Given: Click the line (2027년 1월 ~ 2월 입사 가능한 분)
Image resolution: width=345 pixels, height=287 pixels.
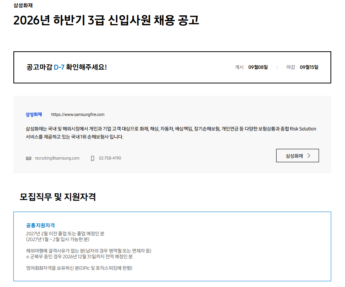Looking at the screenshot, I should coord(58,239).
